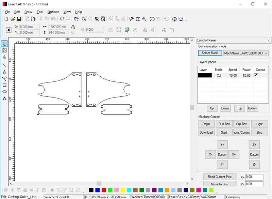Click the Zoom in magnifier icon
Viewport: 272px width, 199px height.
[x=84, y=19]
